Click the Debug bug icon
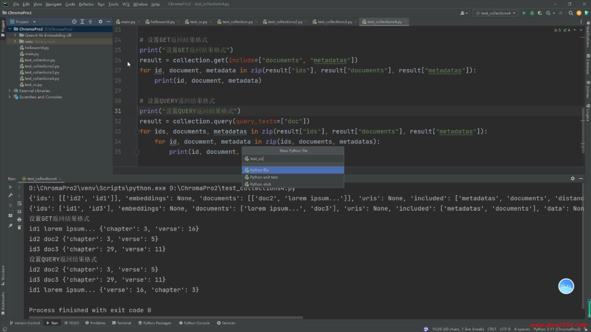Image resolution: width=591 pixels, height=332 pixels. (532, 13)
